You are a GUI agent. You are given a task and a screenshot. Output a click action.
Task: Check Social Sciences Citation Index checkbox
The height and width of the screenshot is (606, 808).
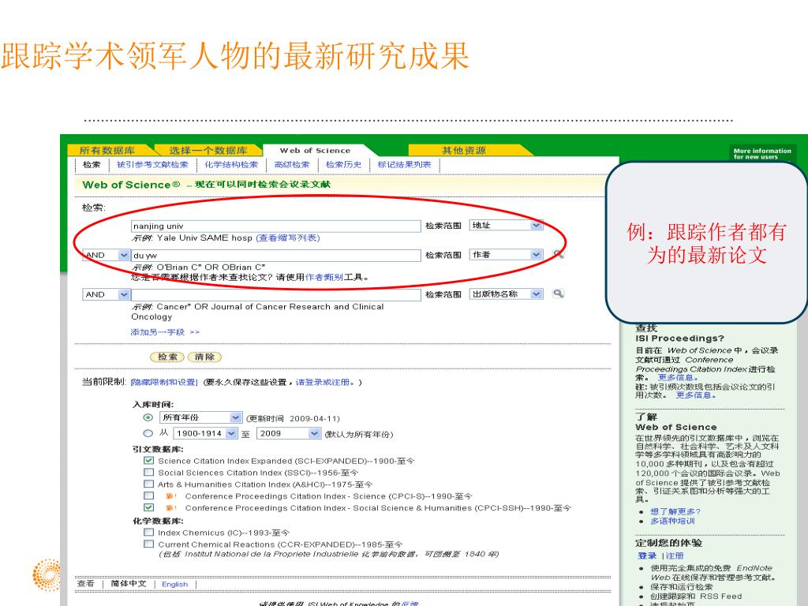tap(149, 473)
